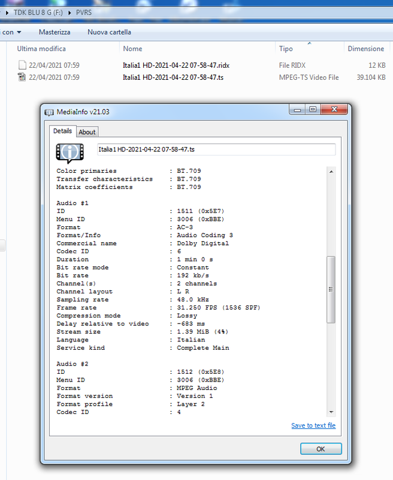Minimize the MediaInfo window
Viewport: 393px width, 480px height.
[297, 110]
